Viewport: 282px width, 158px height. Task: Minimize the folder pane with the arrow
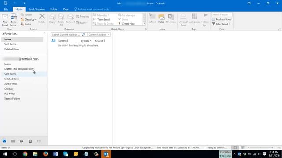pyautogui.click(x=45, y=33)
